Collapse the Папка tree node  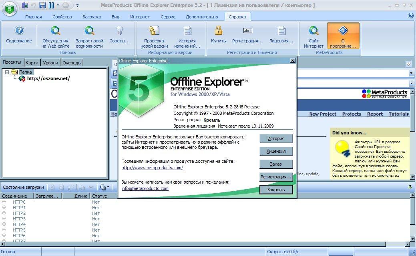pos(7,72)
